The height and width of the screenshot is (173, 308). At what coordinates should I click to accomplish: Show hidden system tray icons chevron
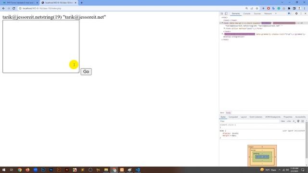[280, 170]
